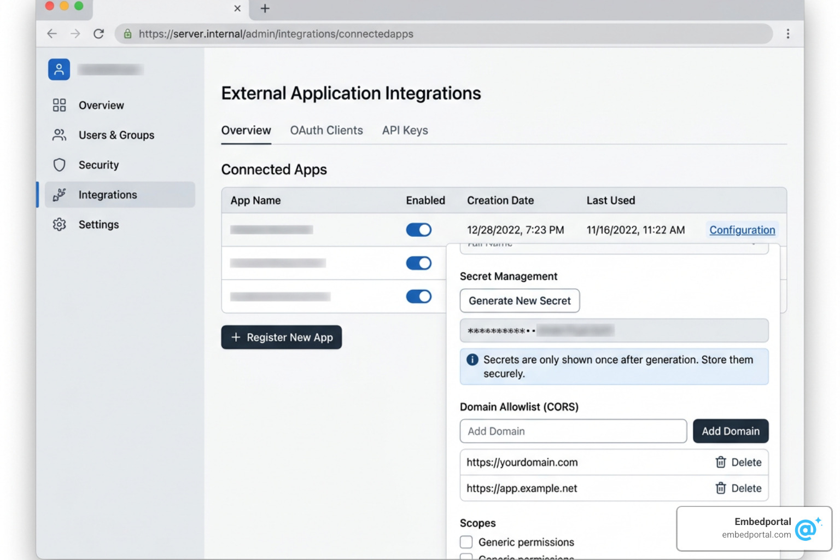Open the browser three-dot menu
The image size is (840, 560).
[788, 34]
